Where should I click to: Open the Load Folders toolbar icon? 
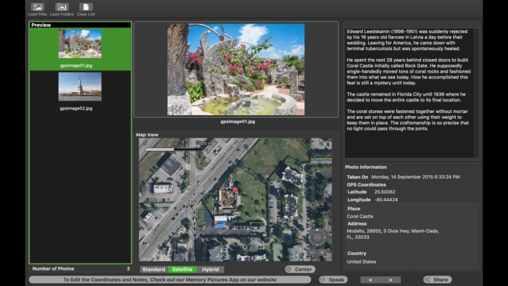pyautogui.click(x=61, y=7)
